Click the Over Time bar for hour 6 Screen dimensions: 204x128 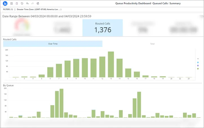click(x=50, y=72)
